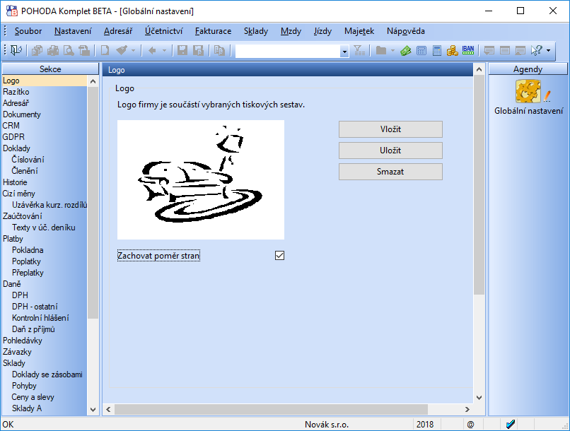Open the tall calculator icon
The width and height of the screenshot is (570, 431).
point(437,50)
